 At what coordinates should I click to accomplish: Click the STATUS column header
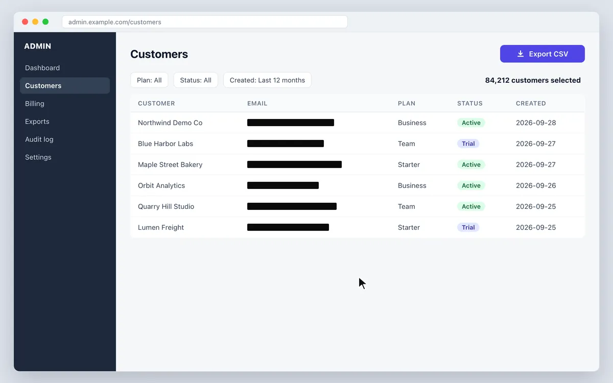pyautogui.click(x=470, y=103)
